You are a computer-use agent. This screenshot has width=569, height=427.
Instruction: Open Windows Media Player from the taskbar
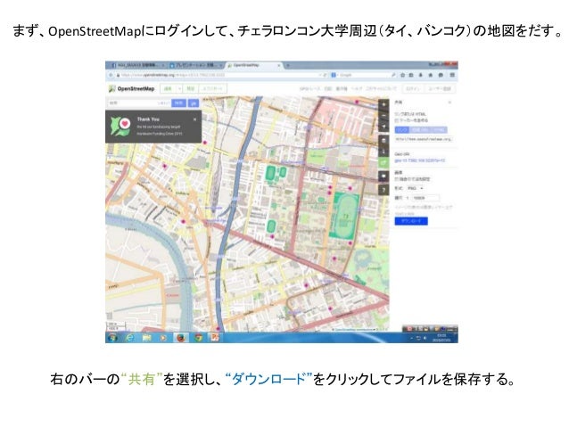[x=164, y=338]
